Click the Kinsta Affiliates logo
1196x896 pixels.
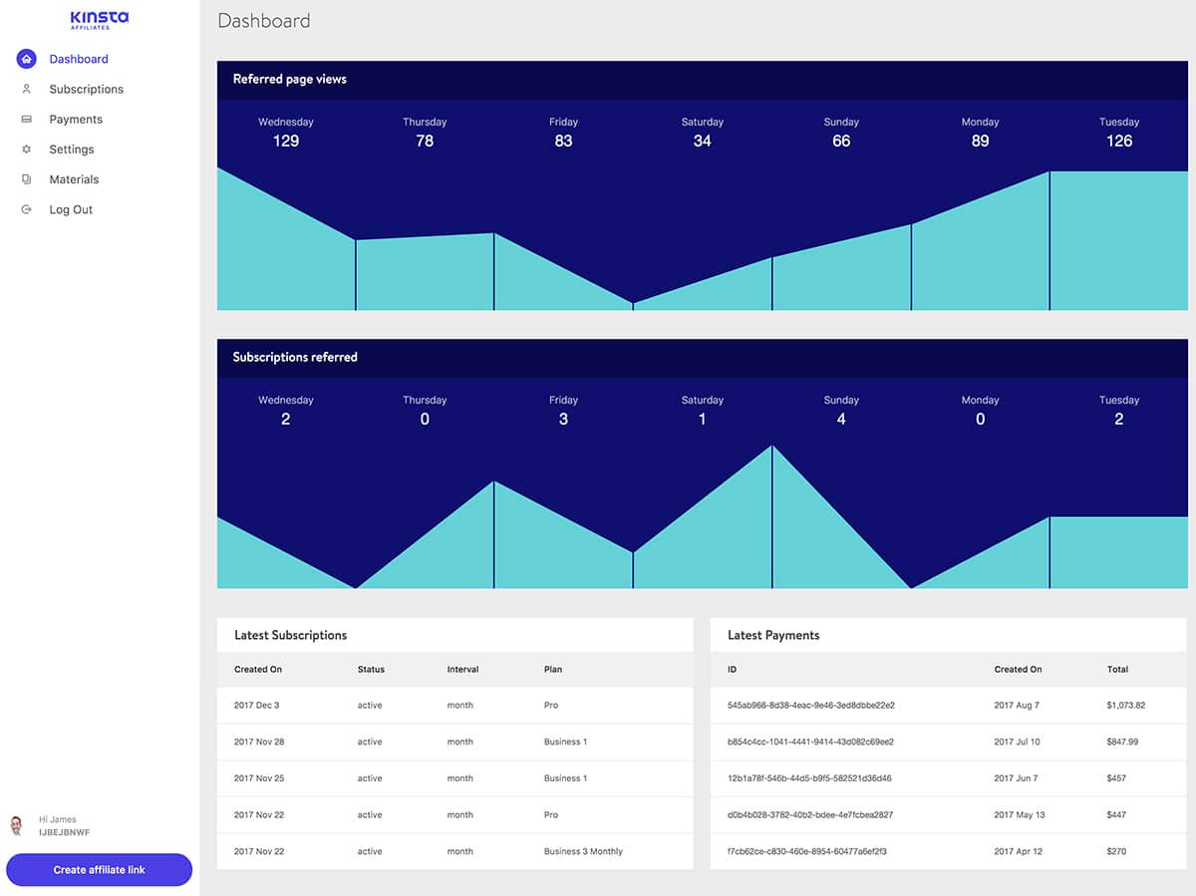point(98,19)
